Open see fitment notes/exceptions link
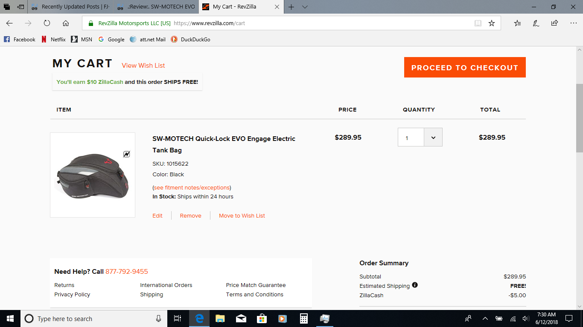Viewport: 583px width, 327px height. click(192, 187)
